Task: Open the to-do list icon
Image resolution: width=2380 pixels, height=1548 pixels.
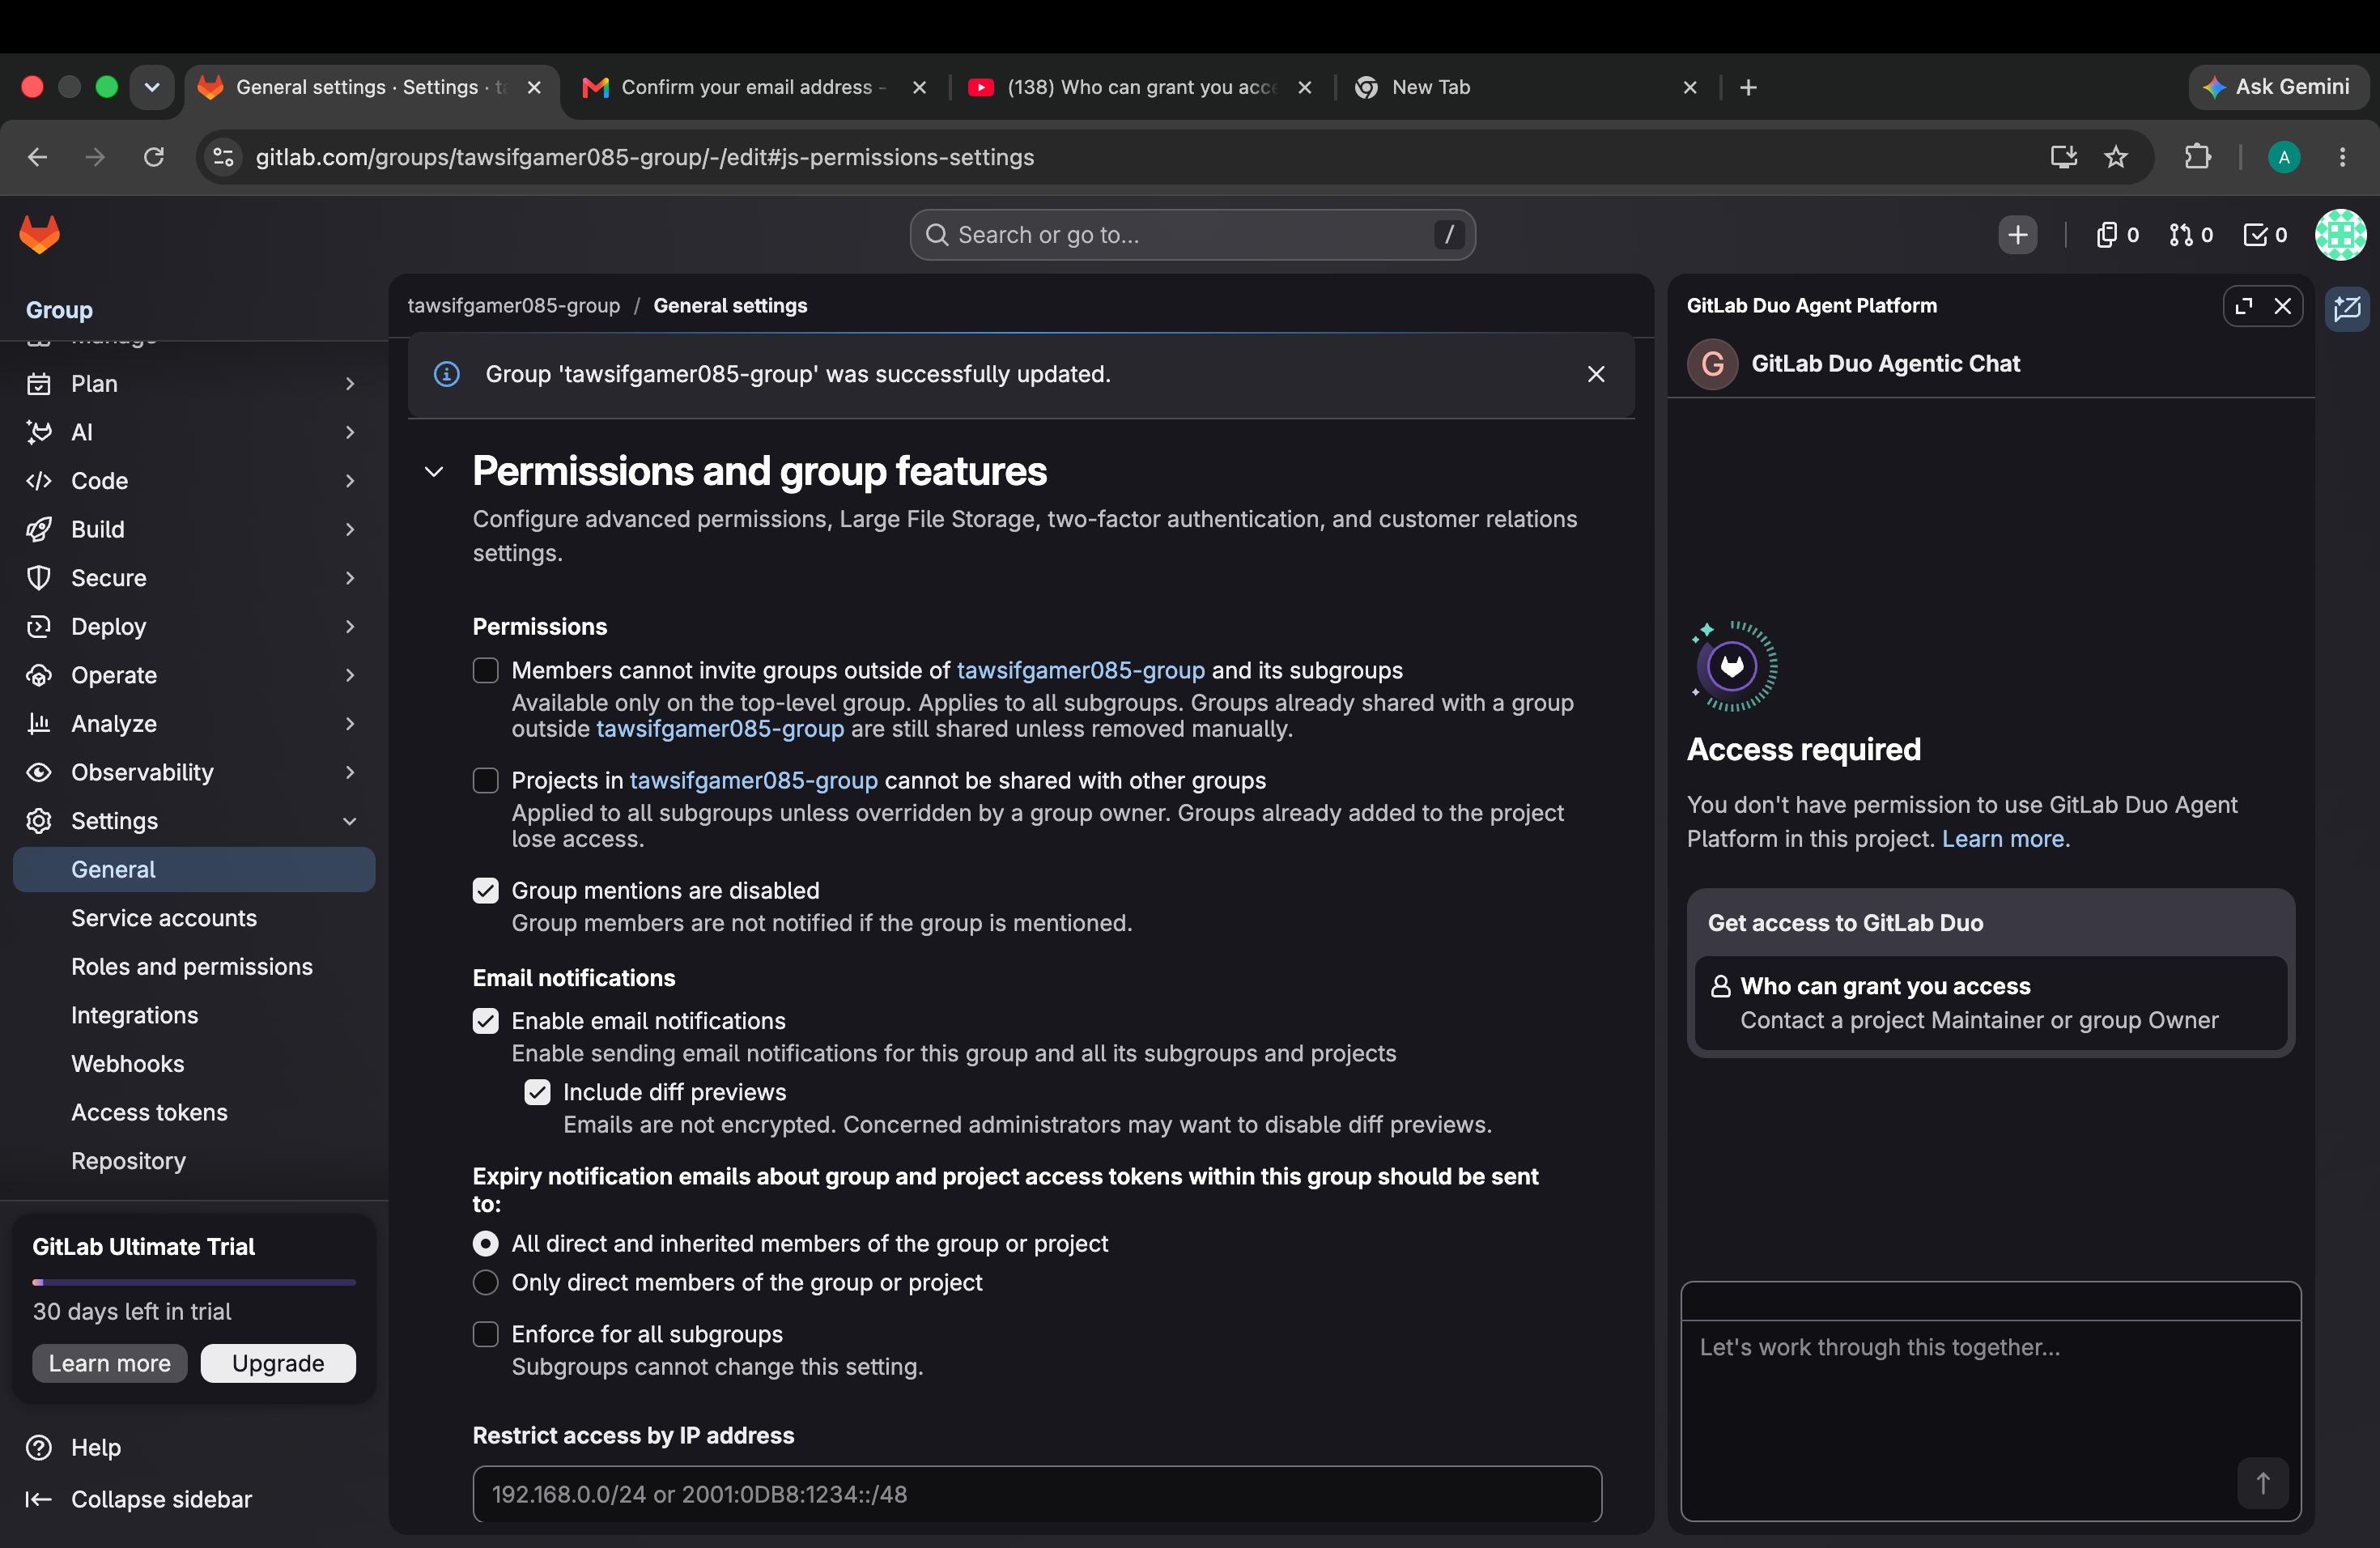Action: pos(2265,235)
